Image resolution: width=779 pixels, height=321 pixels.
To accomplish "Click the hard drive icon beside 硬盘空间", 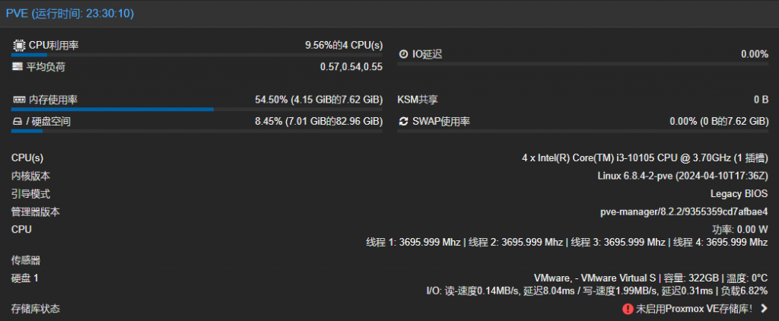I will [x=18, y=122].
